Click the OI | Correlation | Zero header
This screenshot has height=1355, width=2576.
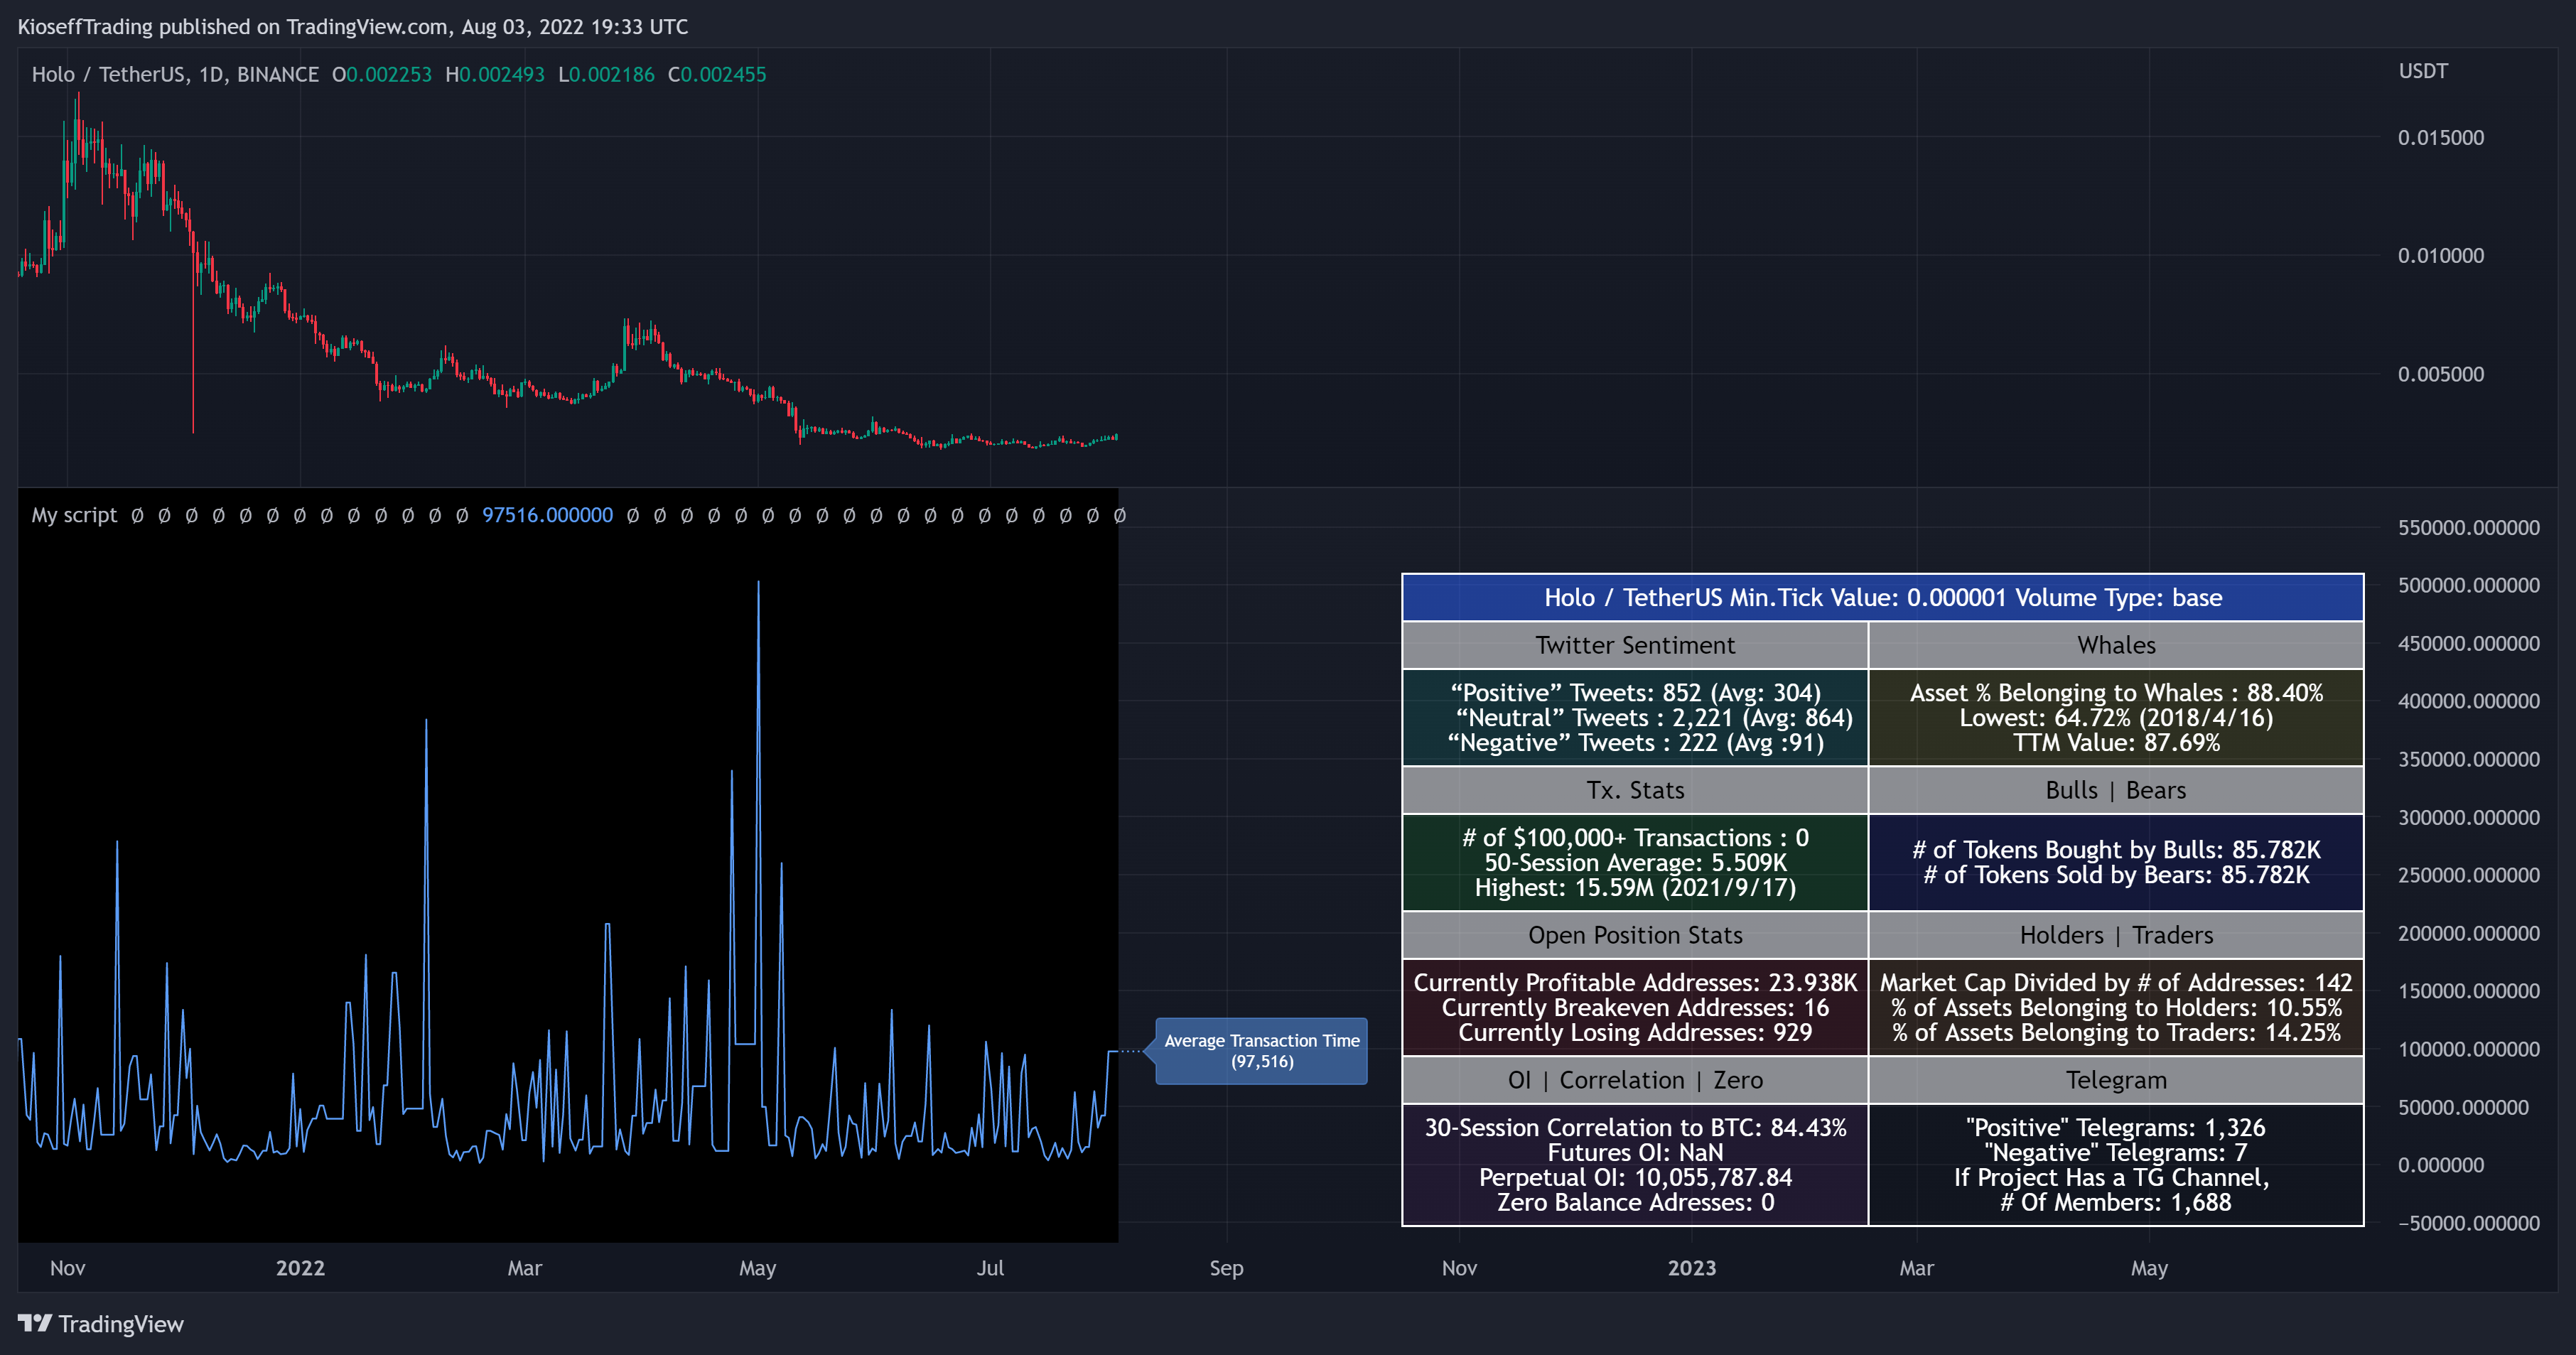tap(1635, 1080)
